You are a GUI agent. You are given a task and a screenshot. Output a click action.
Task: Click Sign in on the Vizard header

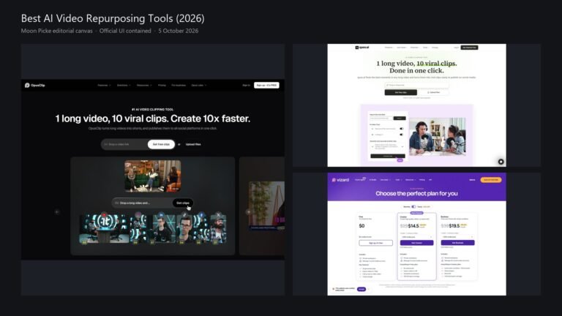point(472,180)
